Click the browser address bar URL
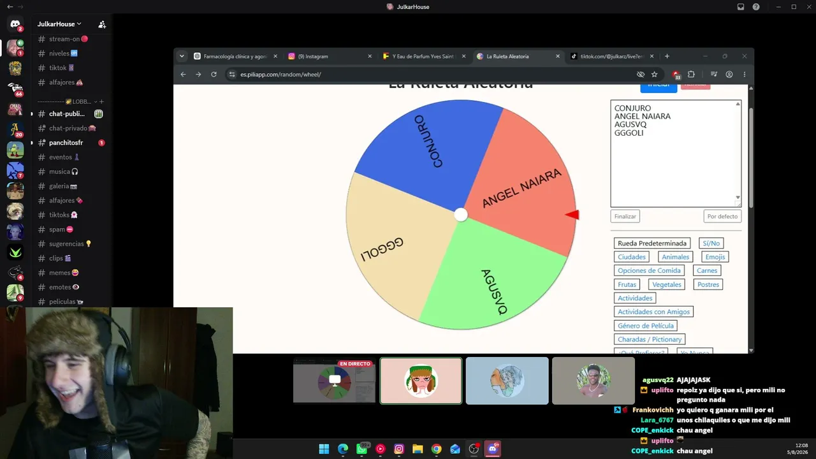816x459 pixels. point(280,75)
